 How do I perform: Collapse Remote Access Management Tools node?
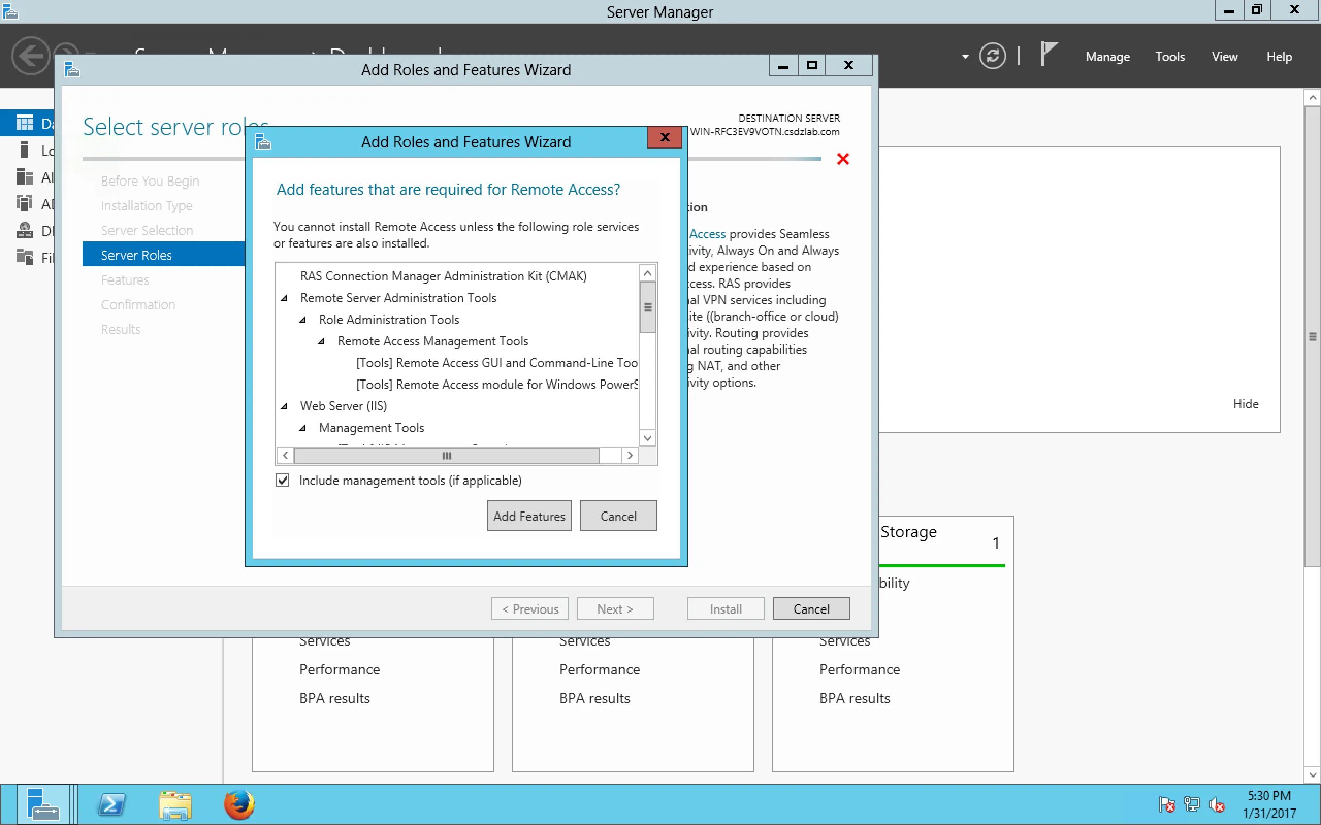(321, 341)
